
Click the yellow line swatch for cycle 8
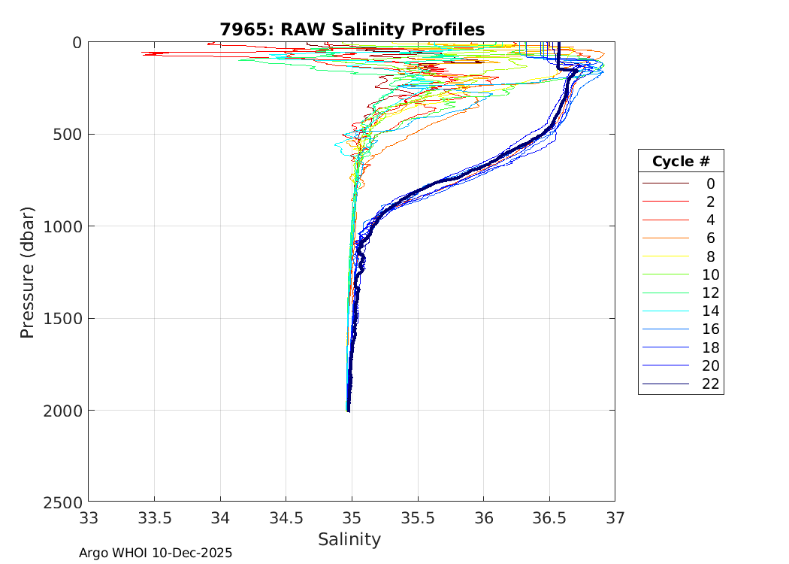tap(665, 256)
